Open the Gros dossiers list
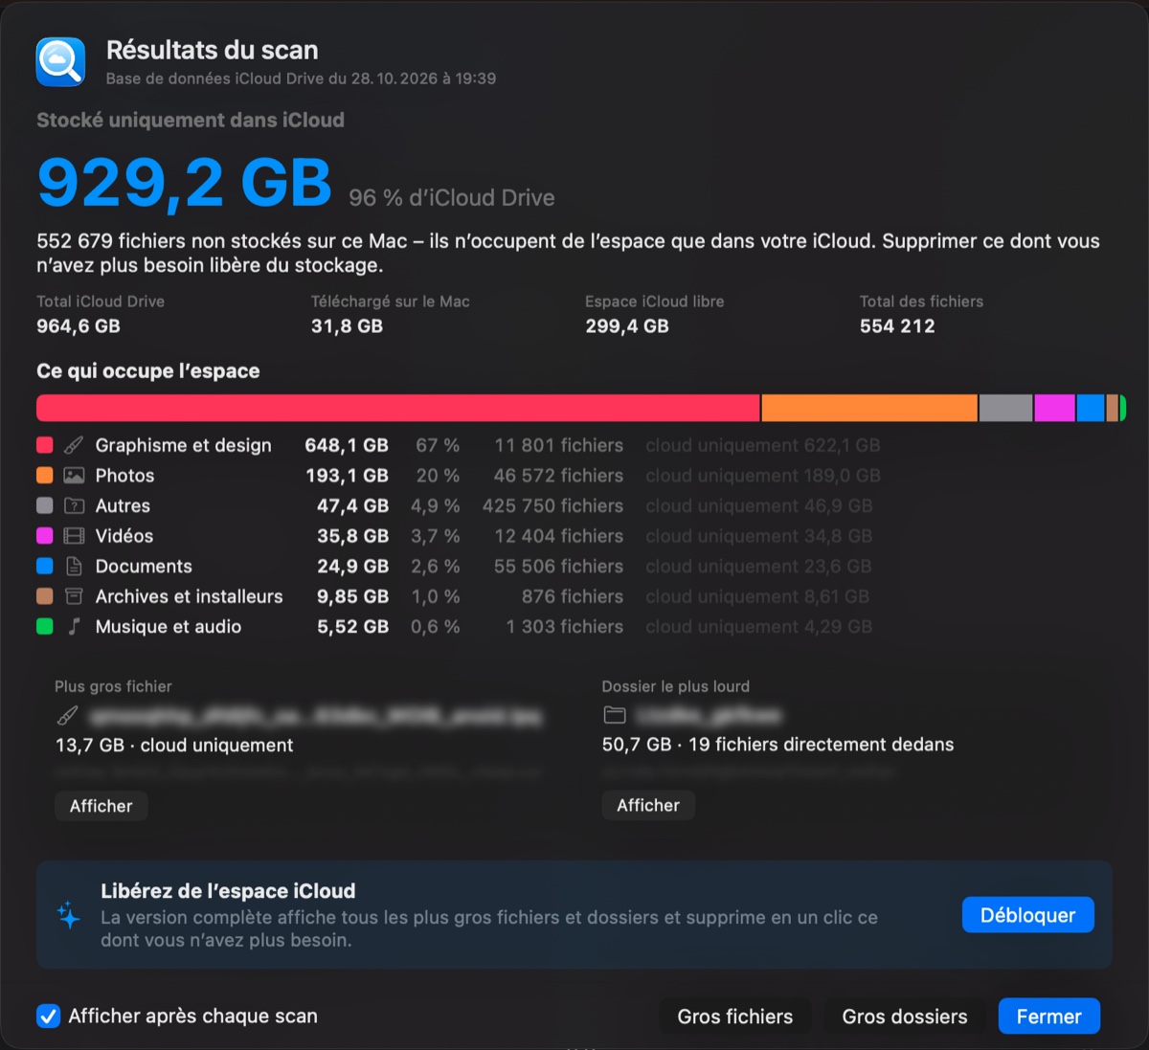 tap(905, 1016)
